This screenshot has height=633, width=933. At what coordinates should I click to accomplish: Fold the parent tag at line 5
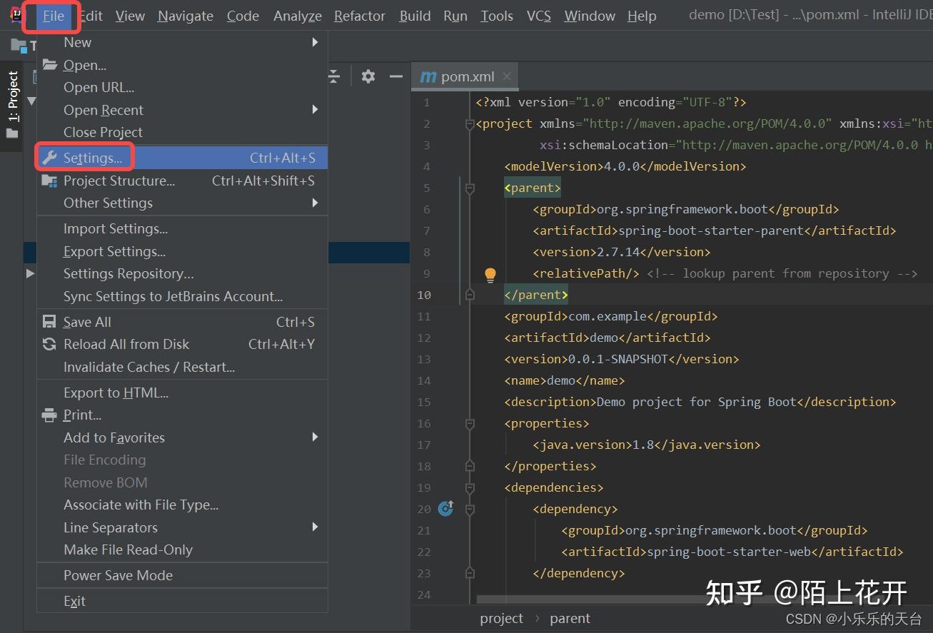pos(470,188)
